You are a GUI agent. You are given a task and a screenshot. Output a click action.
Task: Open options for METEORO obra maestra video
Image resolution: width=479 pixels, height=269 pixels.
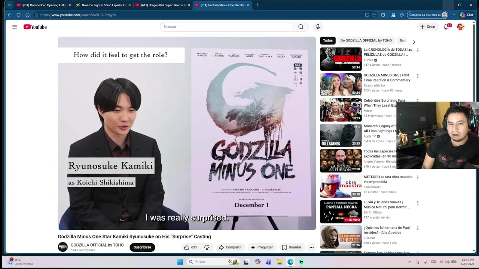tap(418, 177)
